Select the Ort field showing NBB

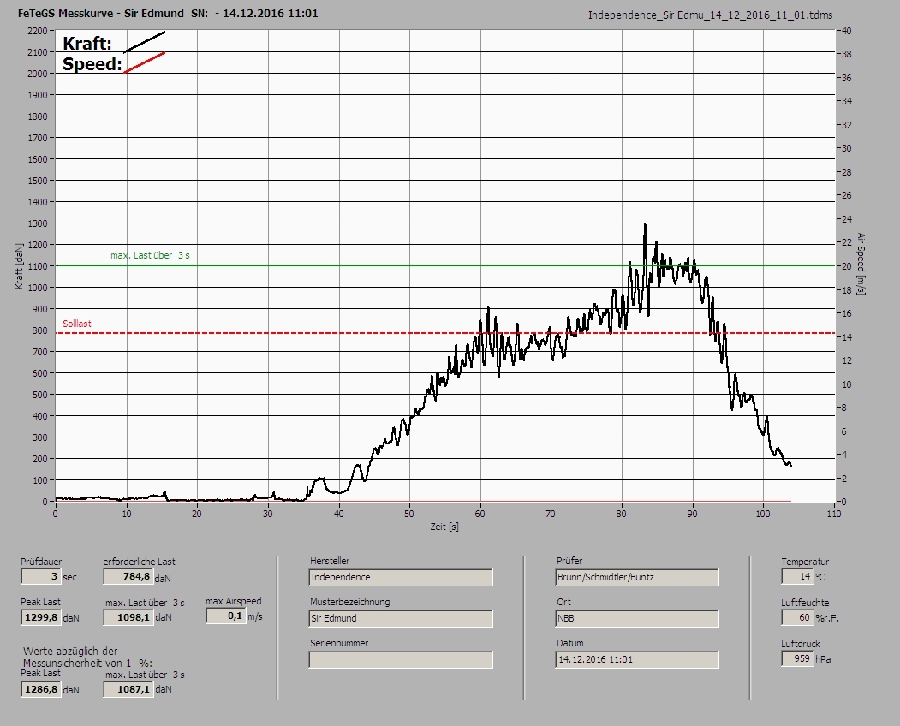click(x=637, y=618)
